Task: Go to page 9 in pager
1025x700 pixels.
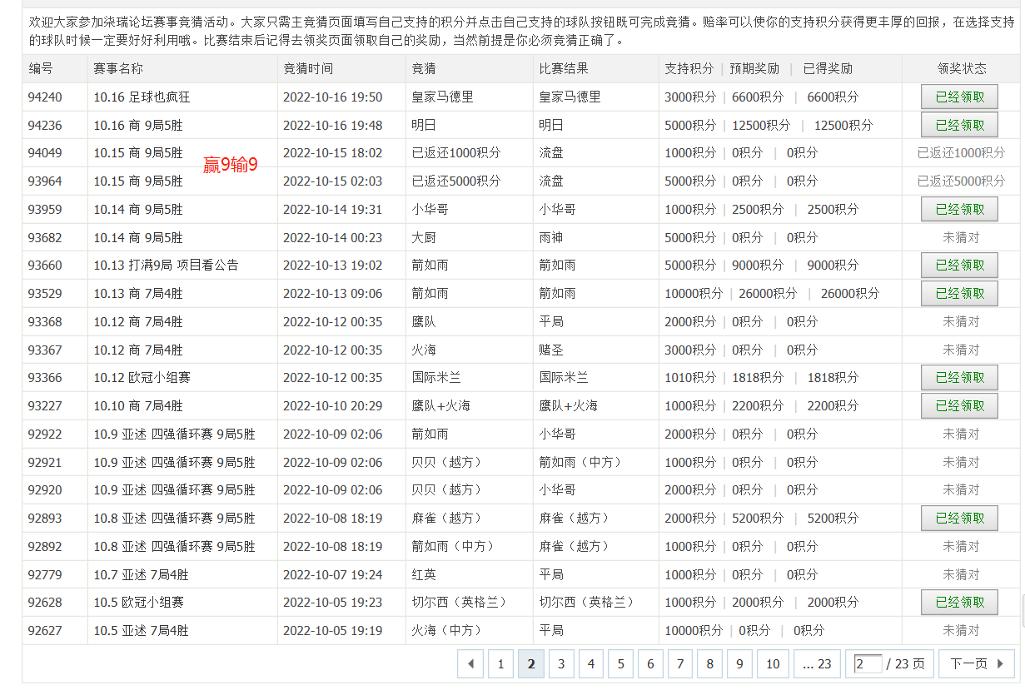Action: click(x=739, y=664)
